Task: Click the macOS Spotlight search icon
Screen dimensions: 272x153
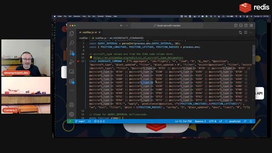Action: (244, 16)
